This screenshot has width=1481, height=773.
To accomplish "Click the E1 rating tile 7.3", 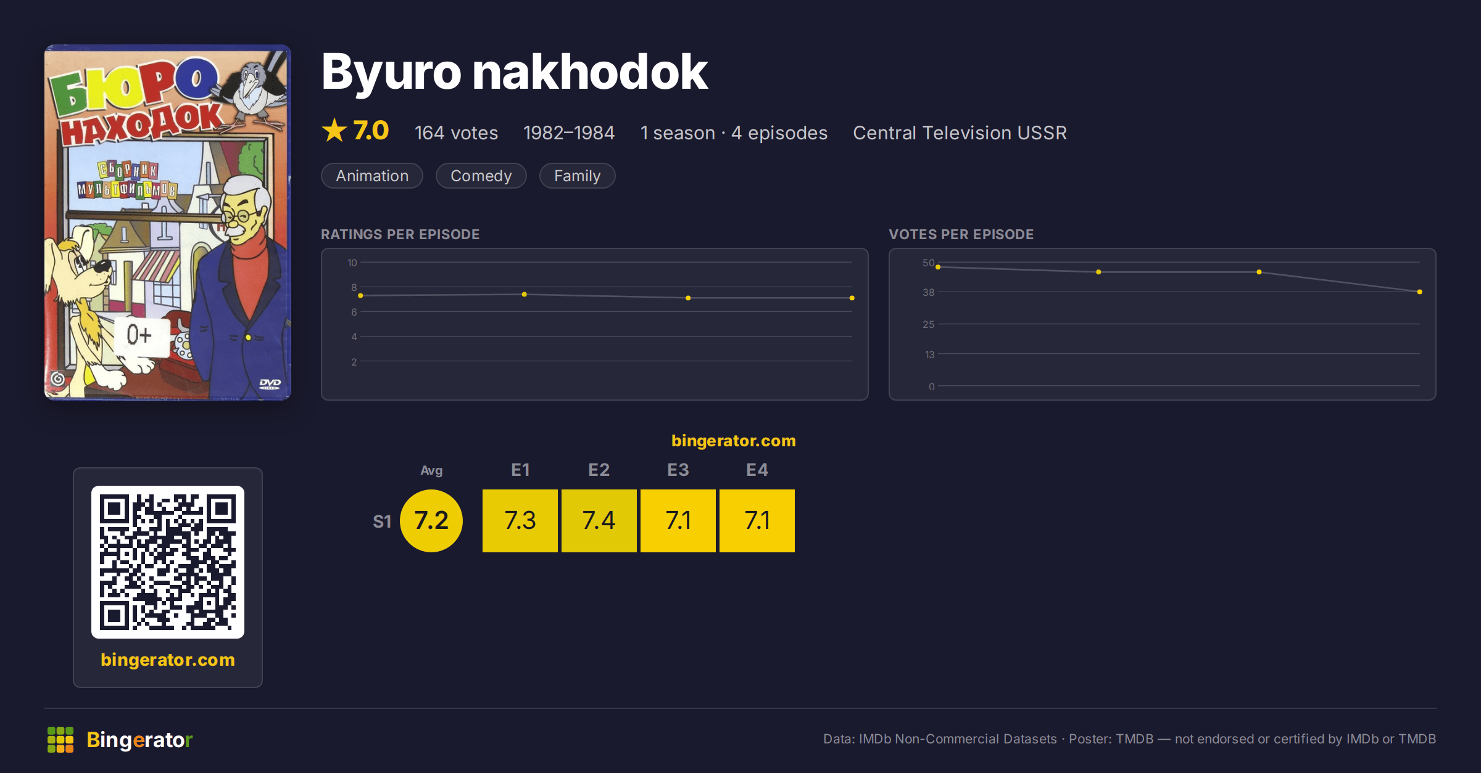I will click(x=520, y=520).
